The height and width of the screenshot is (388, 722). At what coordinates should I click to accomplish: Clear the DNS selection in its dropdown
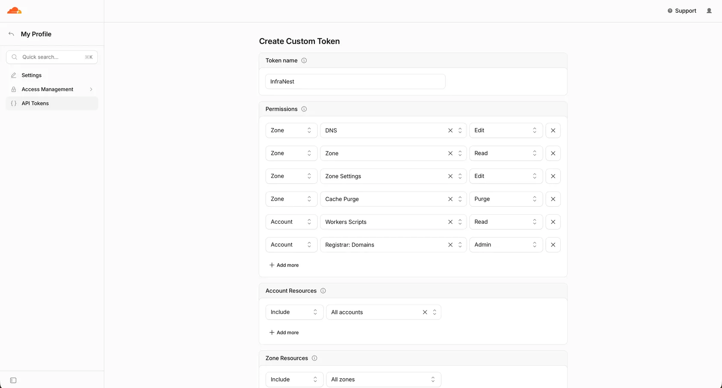(x=450, y=130)
